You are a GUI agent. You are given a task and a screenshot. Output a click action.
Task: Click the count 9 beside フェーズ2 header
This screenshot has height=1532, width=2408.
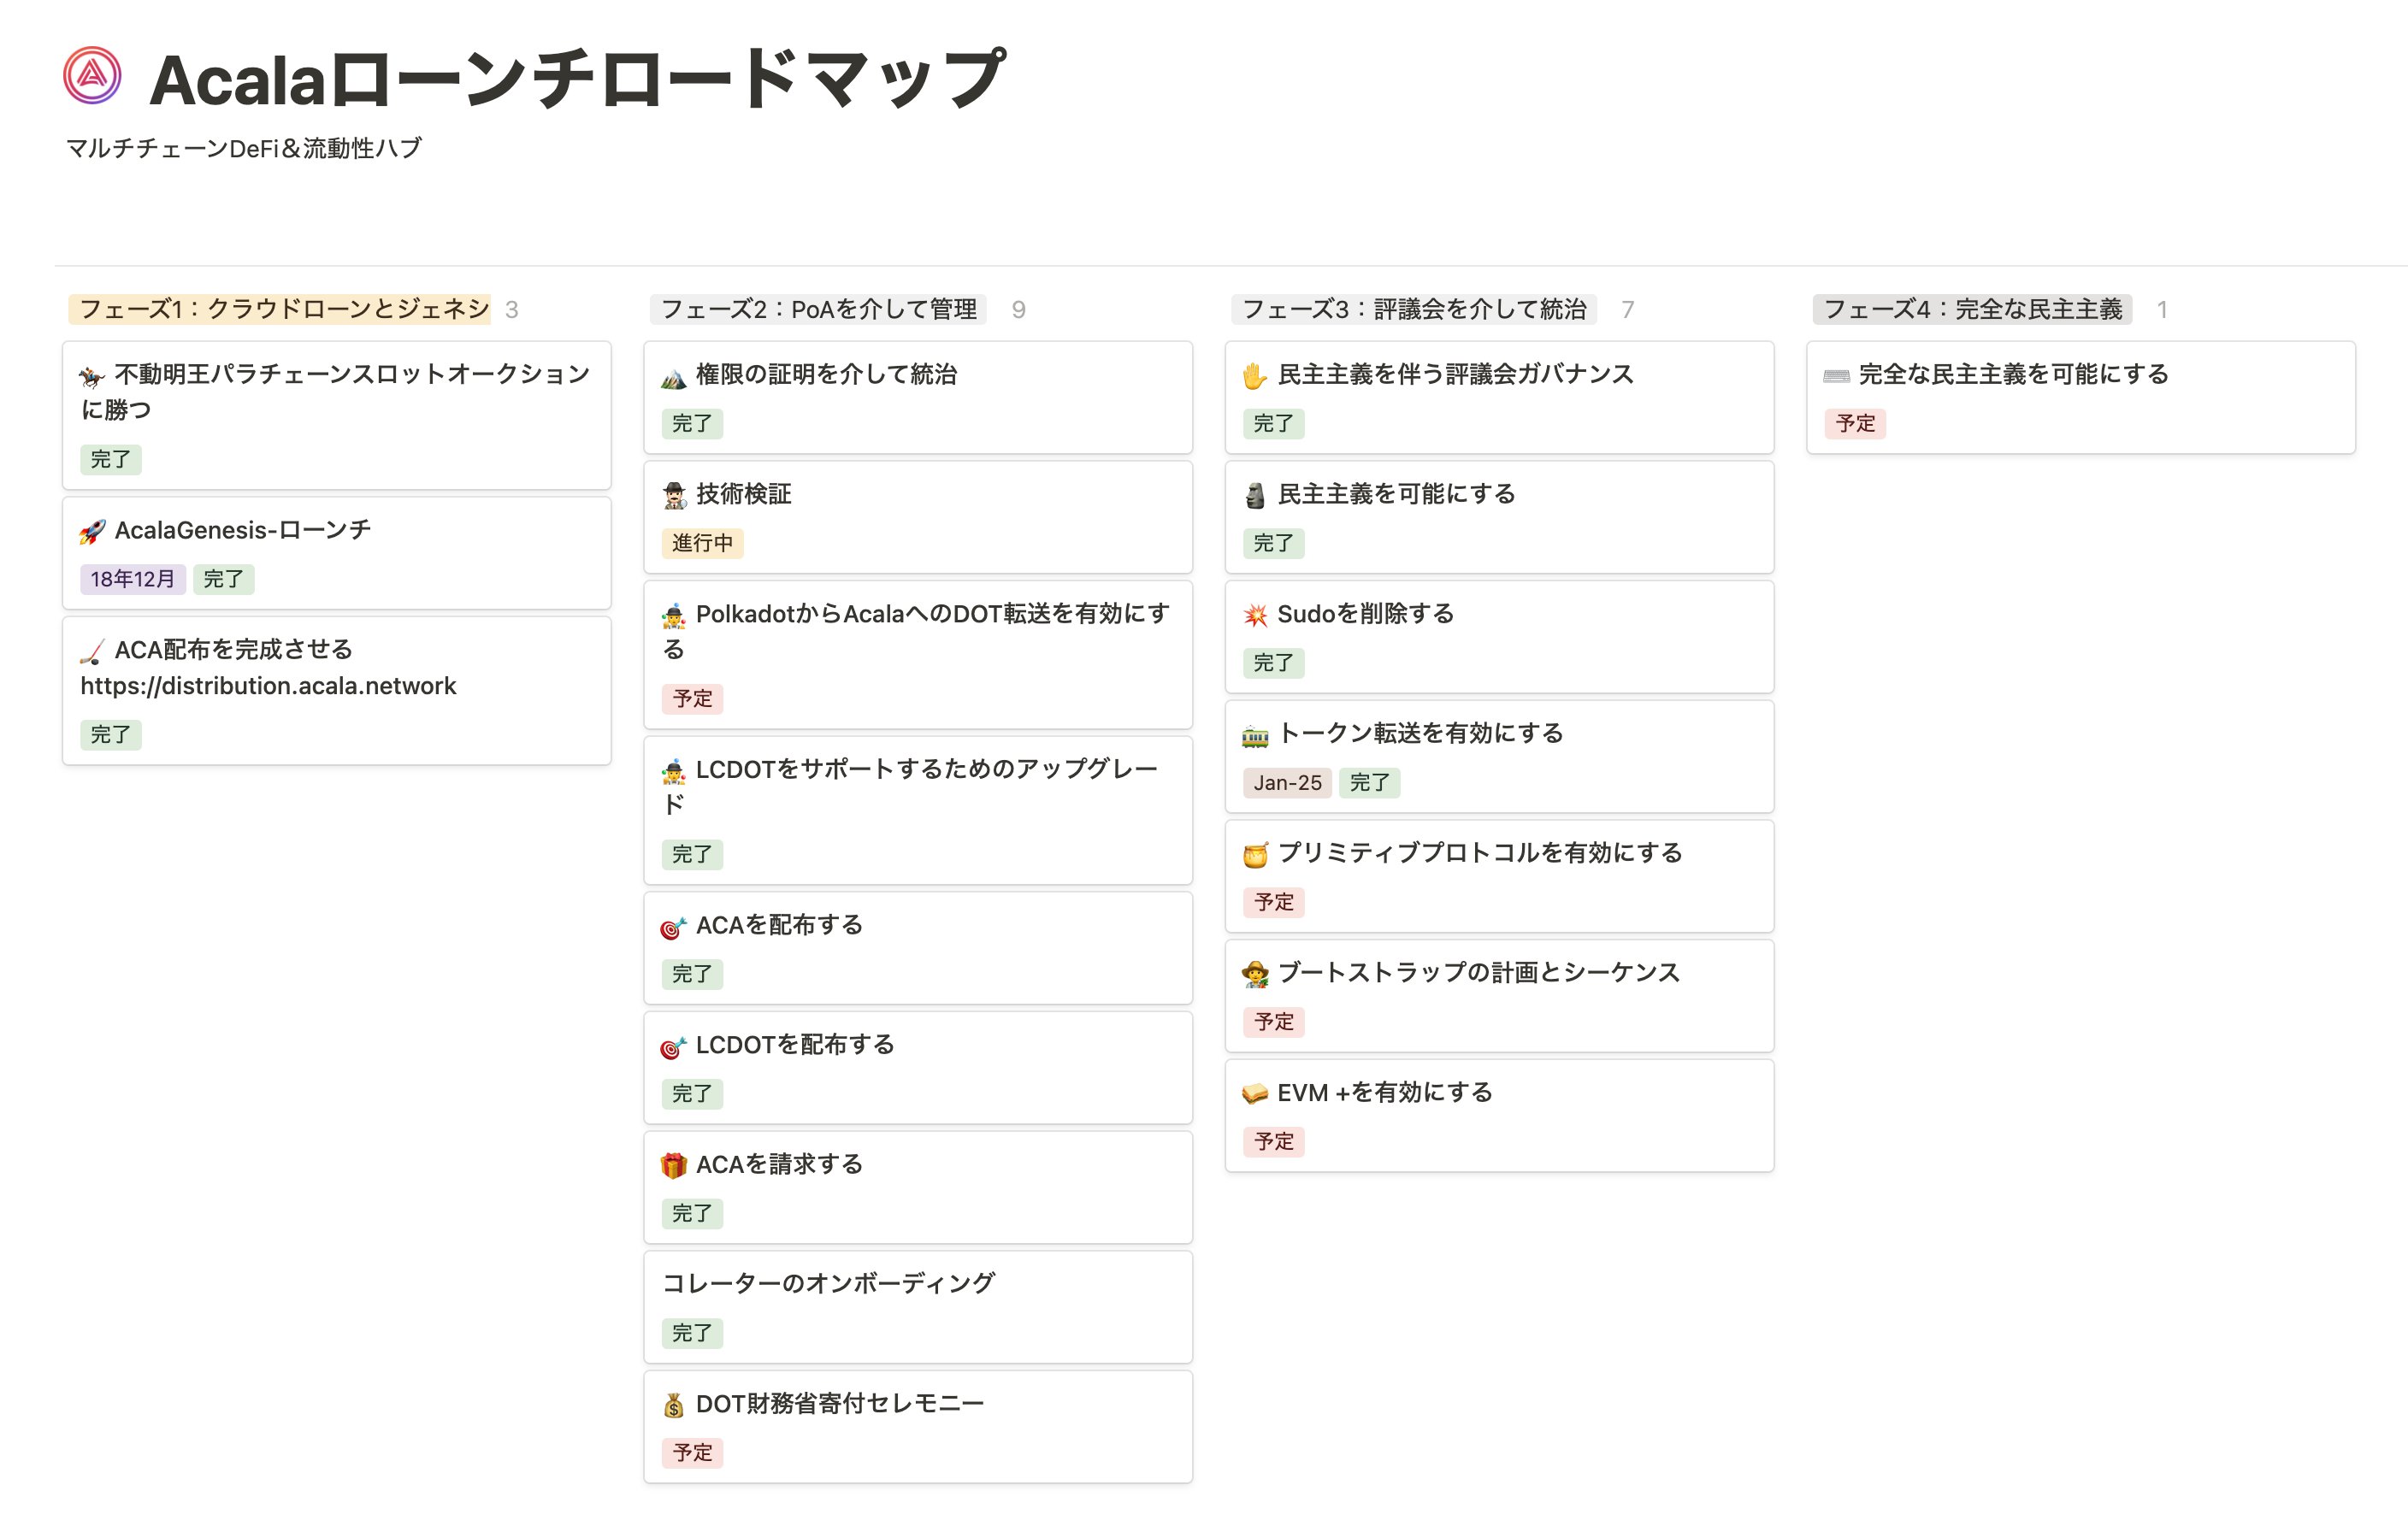tap(1018, 310)
